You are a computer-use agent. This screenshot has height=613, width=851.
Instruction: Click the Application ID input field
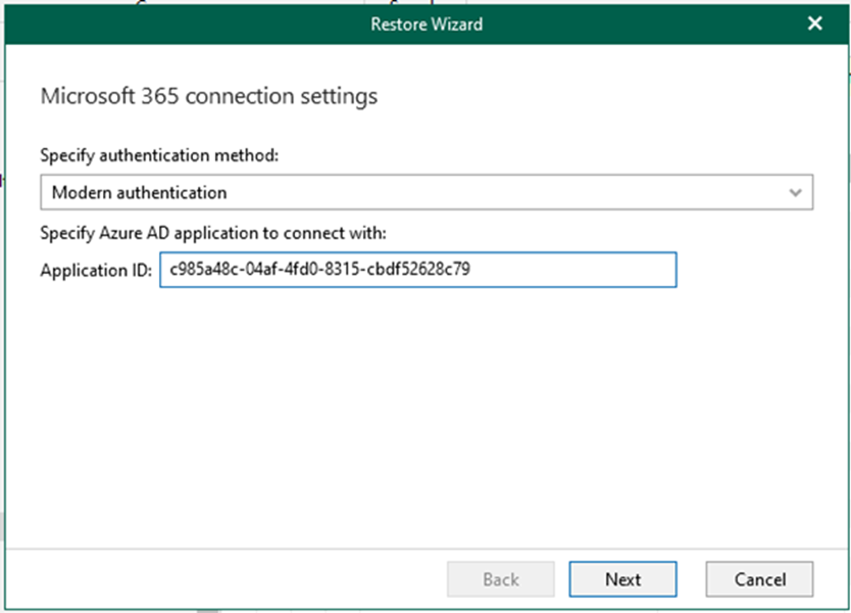click(x=418, y=270)
